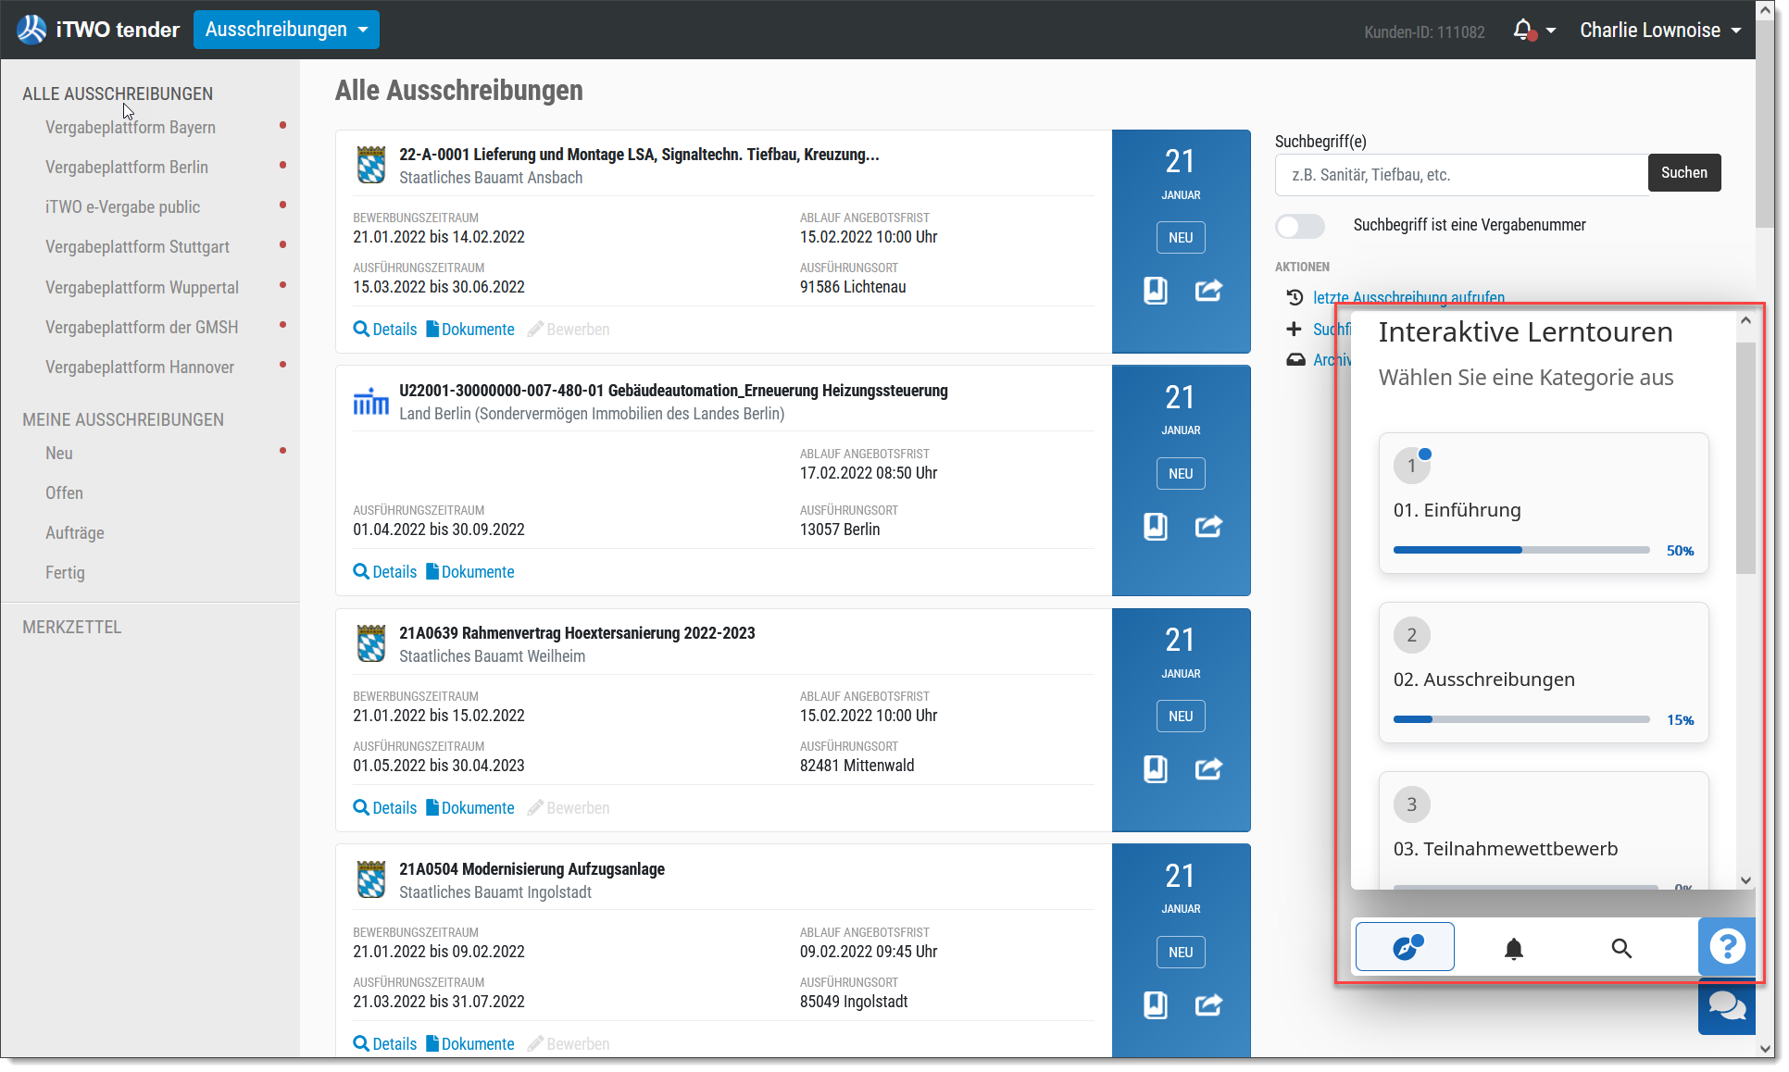This screenshot has height=1072, width=1789.
Task: Click the NEU badge on the 22-A-0001 tender
Action: click(x=1181, y=238)
